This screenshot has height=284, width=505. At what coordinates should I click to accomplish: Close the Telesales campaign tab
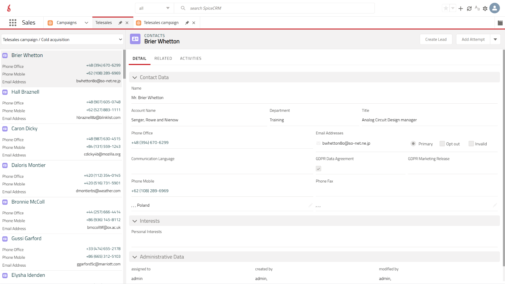(x=194, y=23)
